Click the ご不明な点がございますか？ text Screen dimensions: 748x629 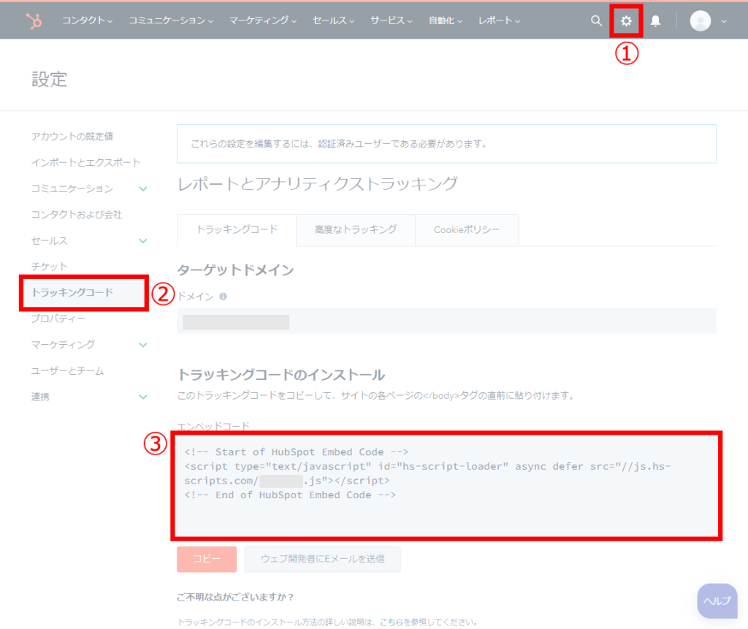coord(235,597)
